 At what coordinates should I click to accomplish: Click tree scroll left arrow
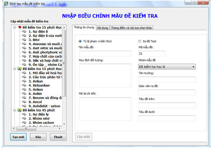14,128
